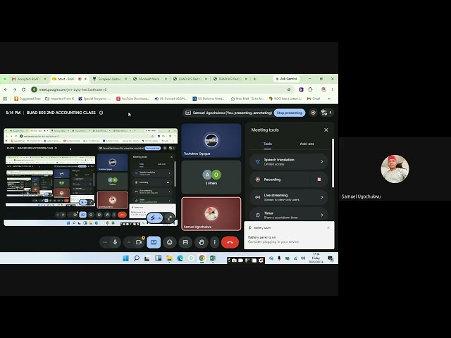Open the purple K extension icon
The height and width of the screenshot is (338, 451).
tap(301, 89)
